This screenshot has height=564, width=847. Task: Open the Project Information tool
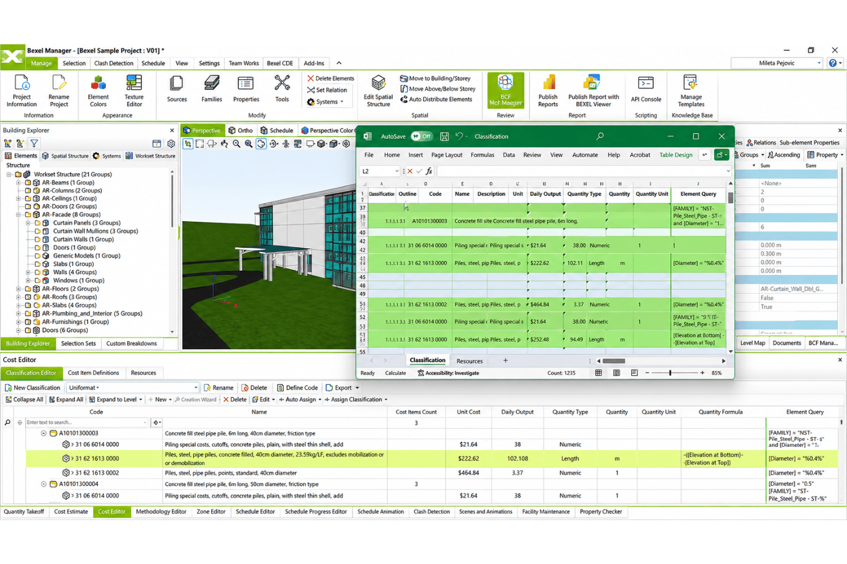22,91
